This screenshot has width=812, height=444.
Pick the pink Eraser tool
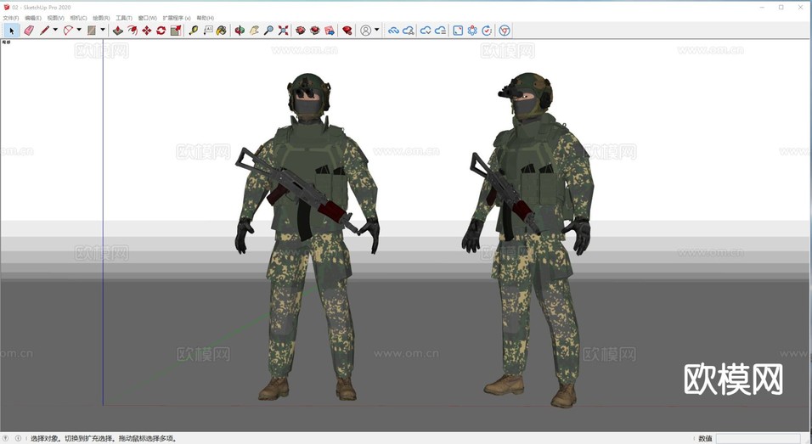point(29,31)
